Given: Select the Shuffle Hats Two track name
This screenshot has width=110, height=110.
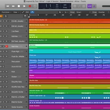Looking at the screenshot, I should [18, 87].
